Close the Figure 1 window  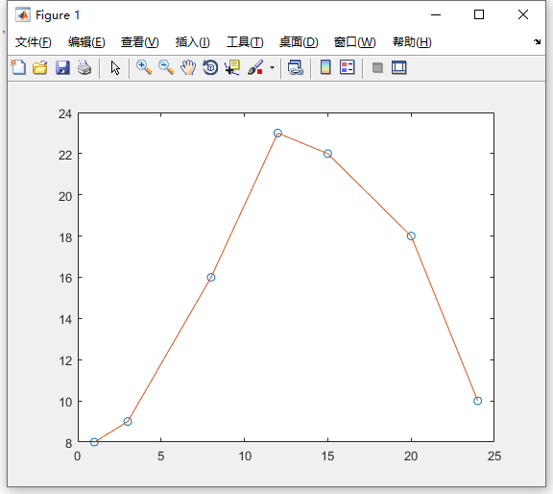pyautogui.click(x=523, y=14)
